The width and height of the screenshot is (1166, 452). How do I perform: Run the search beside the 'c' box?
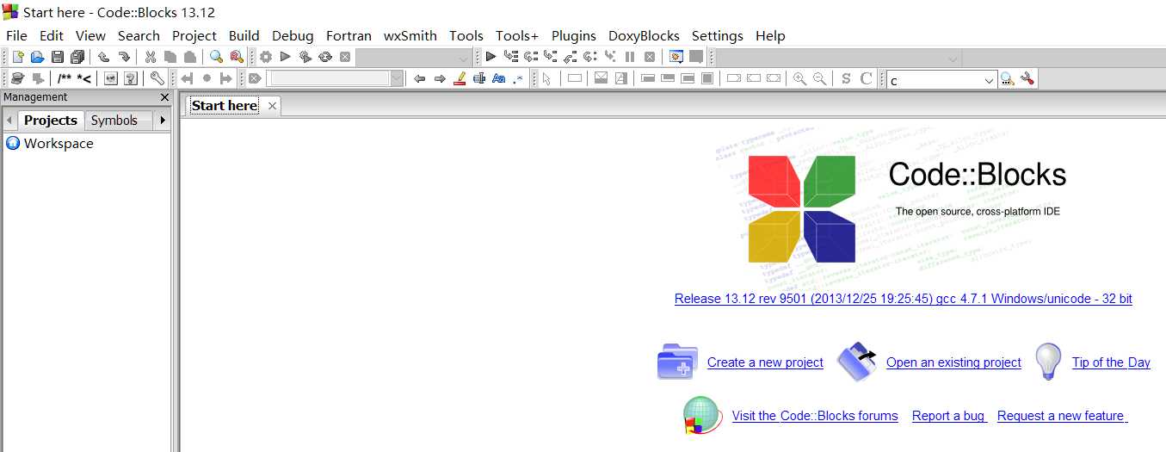(1007, 78)
